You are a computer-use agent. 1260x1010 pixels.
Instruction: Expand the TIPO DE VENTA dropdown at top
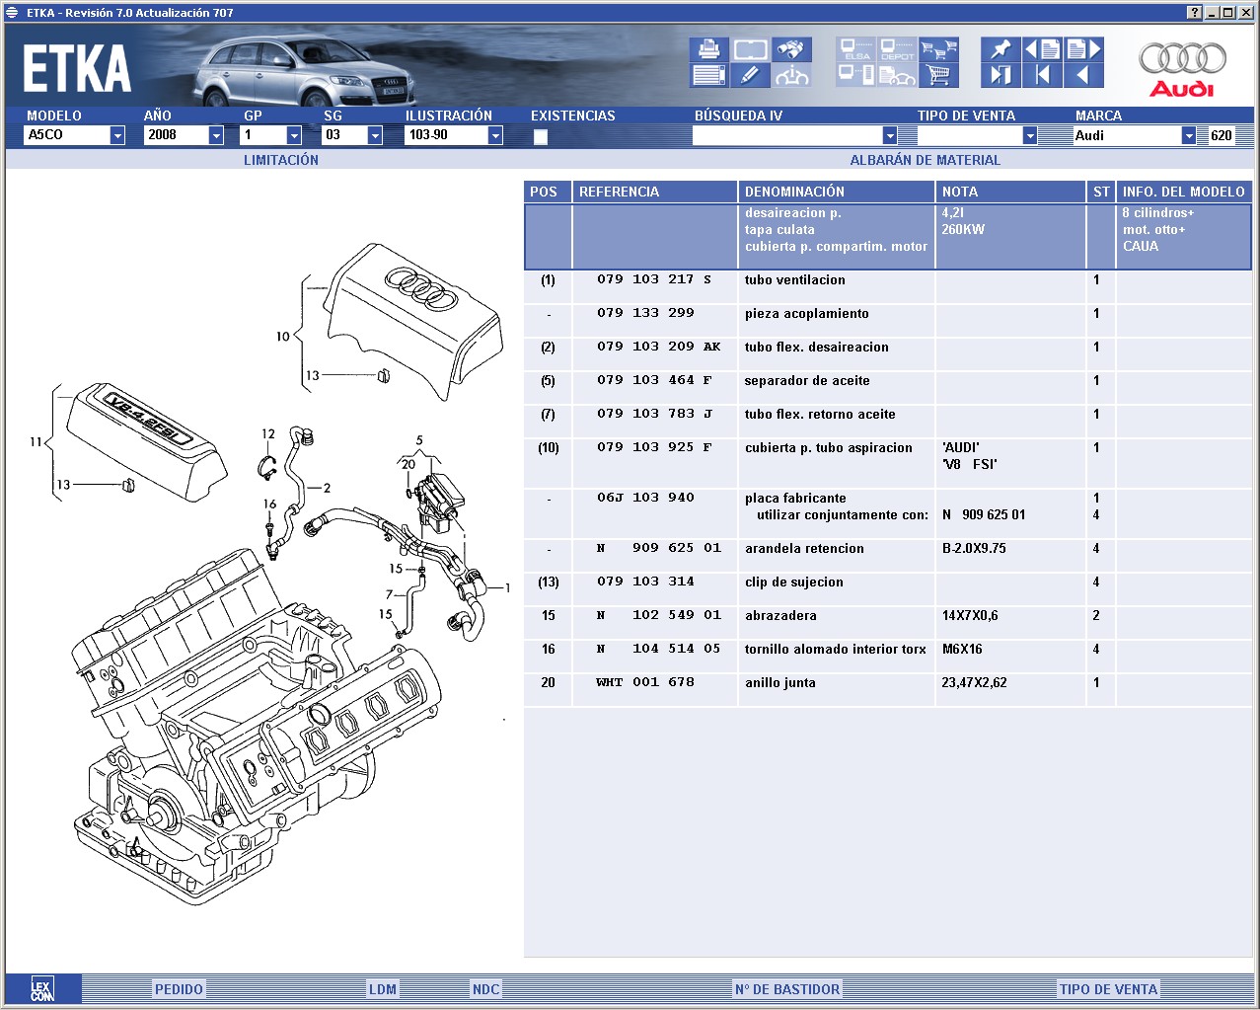point(1030,136)
